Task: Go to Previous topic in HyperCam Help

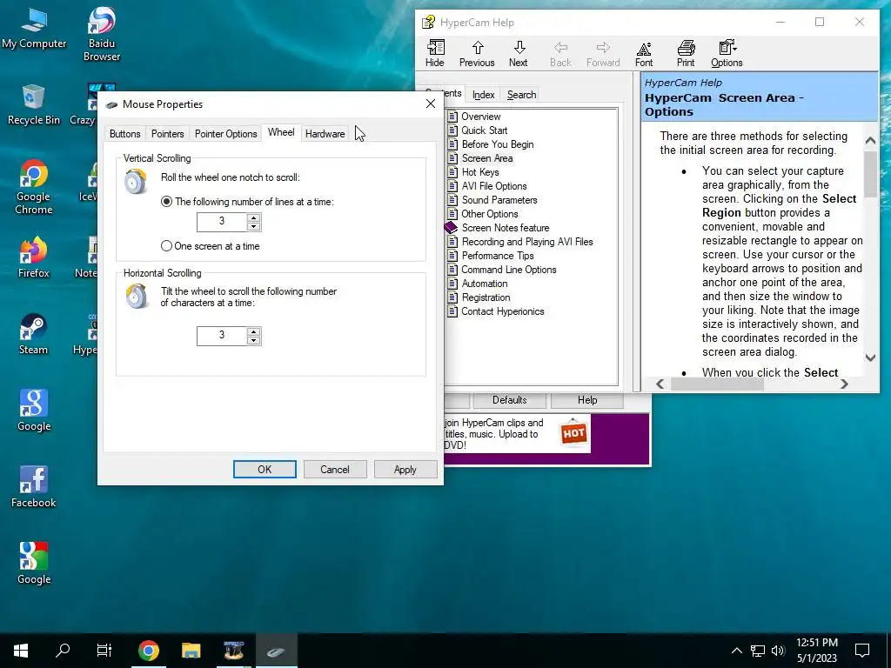Action: (x=477, y=53)
